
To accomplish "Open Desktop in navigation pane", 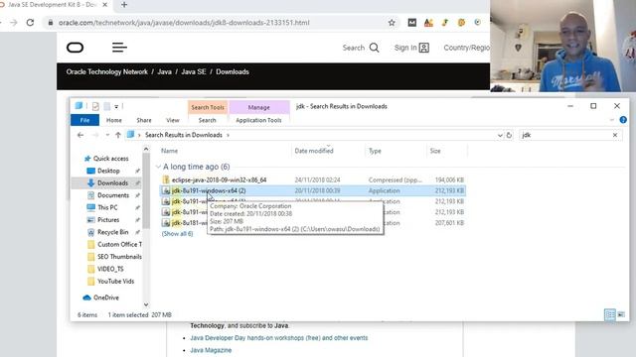I will click(x=108, y=171).
